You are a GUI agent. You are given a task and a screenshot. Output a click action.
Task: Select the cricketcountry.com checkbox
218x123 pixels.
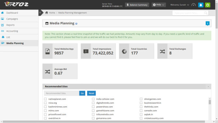point(141,118)
